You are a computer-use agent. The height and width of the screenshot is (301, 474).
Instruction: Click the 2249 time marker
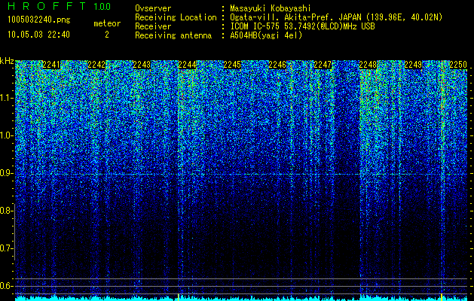point(413,65)
